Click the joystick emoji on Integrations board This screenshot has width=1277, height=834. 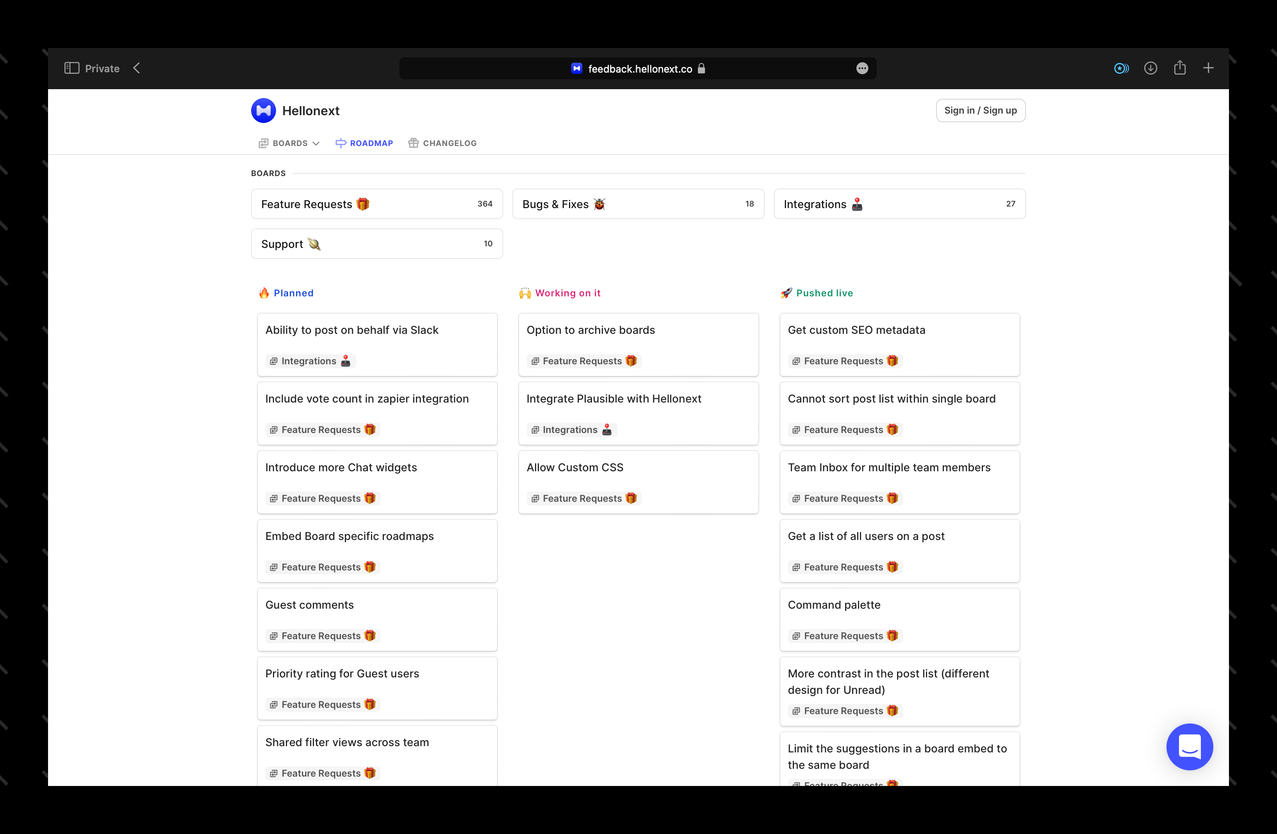tap(857, 204)
